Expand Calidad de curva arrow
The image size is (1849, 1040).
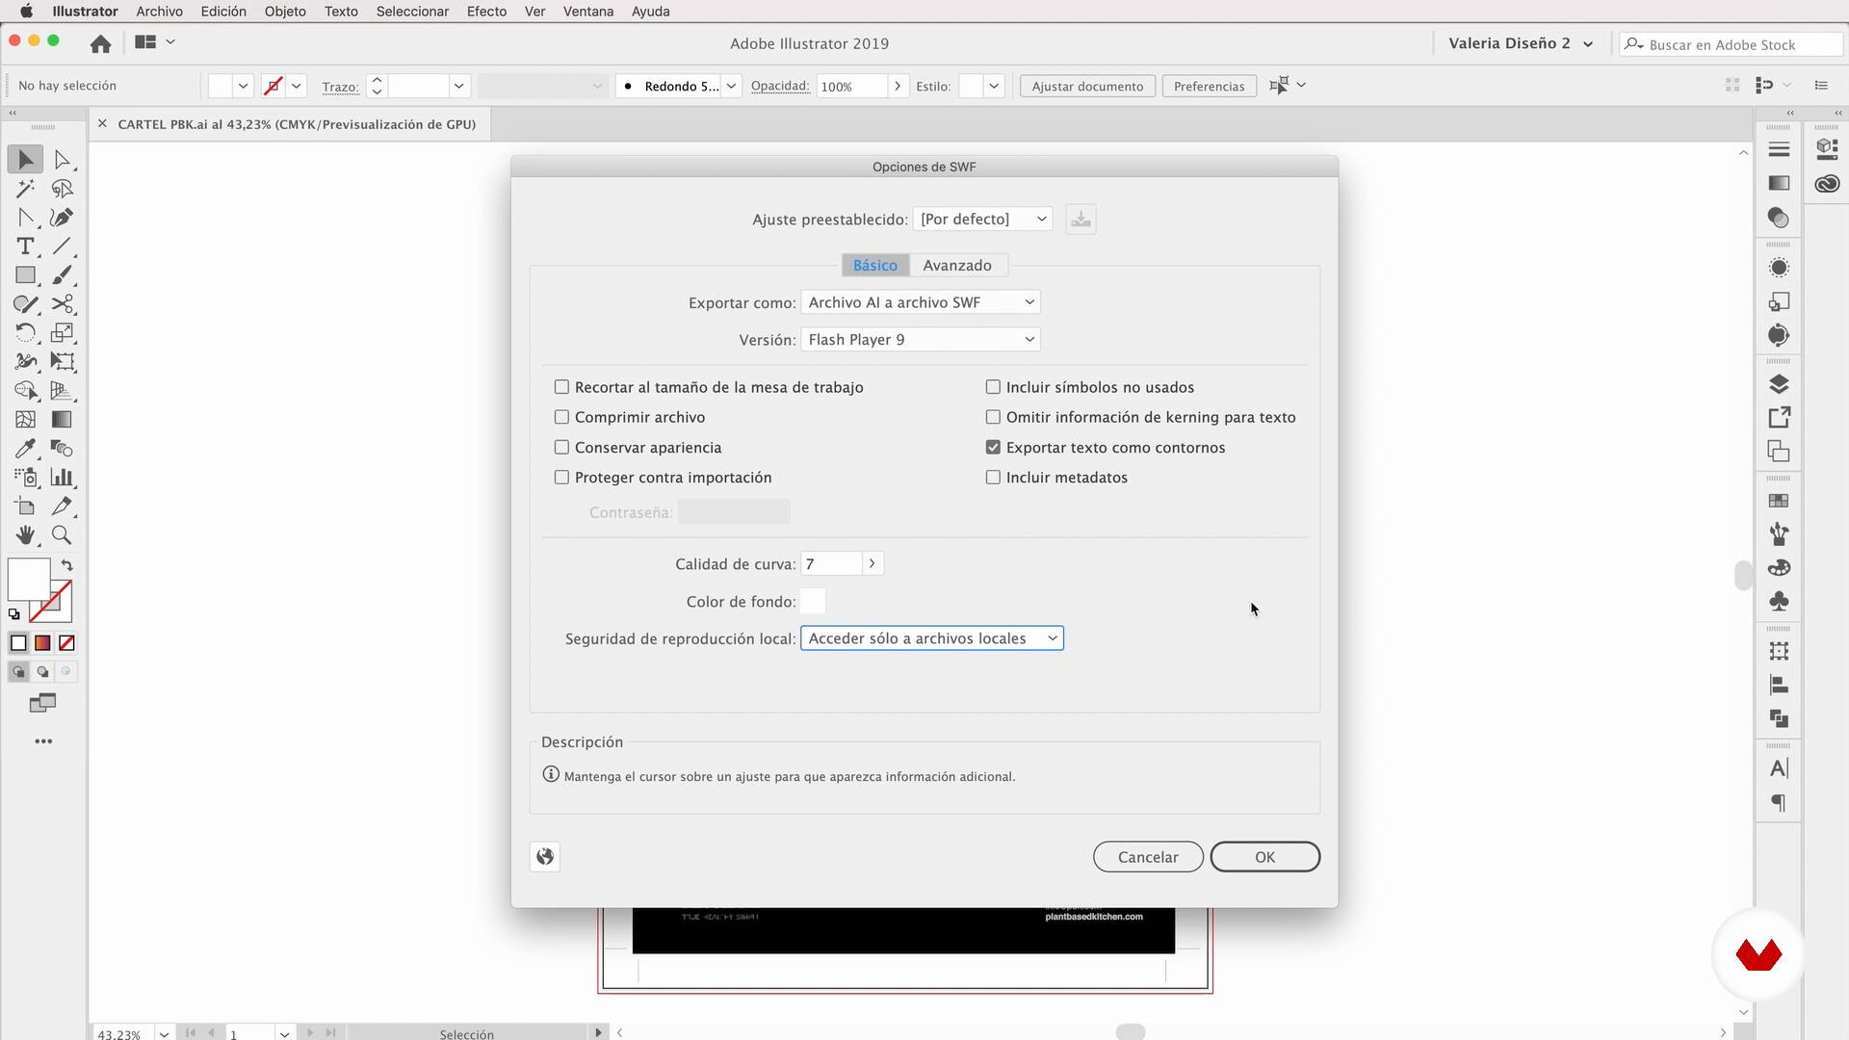[872, 564]
